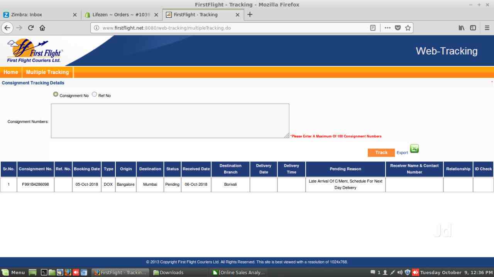Viewport: 494px width, 277px height.
Task: Click the Export to Excel icon
Action: [x=414, y=148]
